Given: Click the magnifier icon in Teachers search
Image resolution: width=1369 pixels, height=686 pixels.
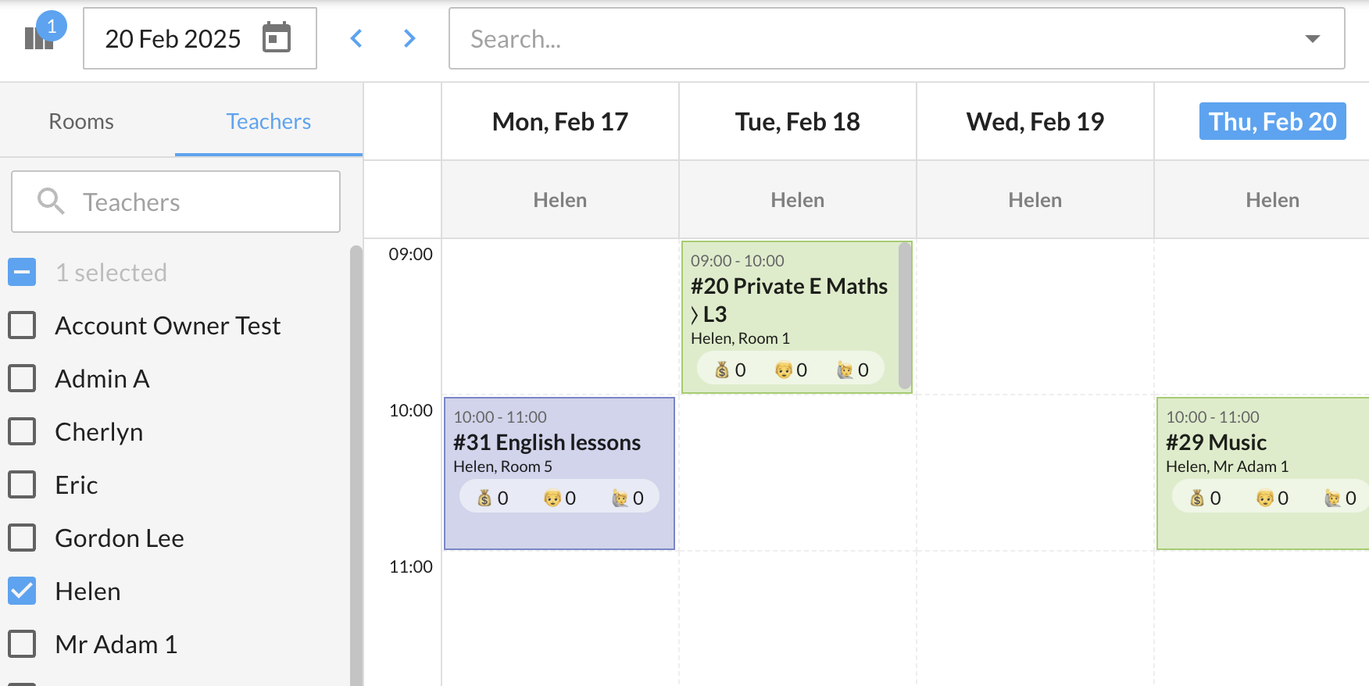Looking at the screenshot, I should (x=51, y=202).
